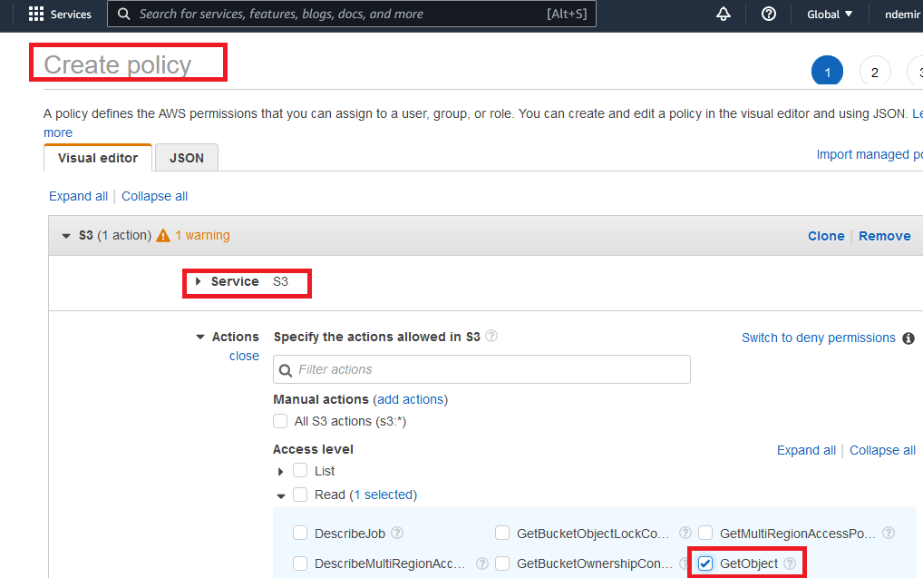
Task: Collapse the Read access level section
Action: (x=281, y=495)
